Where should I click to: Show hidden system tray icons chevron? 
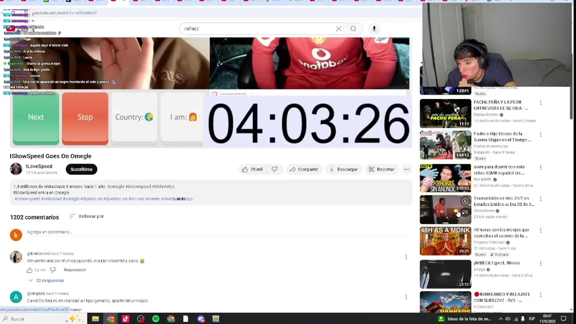(x=500, y=319)
